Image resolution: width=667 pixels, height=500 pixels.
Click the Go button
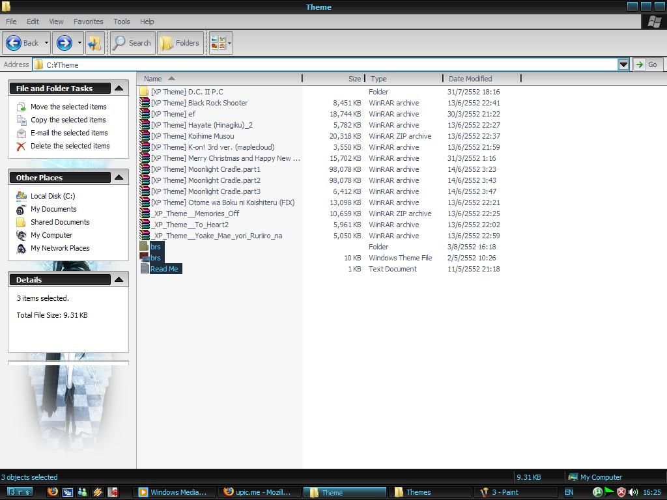[647, 64]
